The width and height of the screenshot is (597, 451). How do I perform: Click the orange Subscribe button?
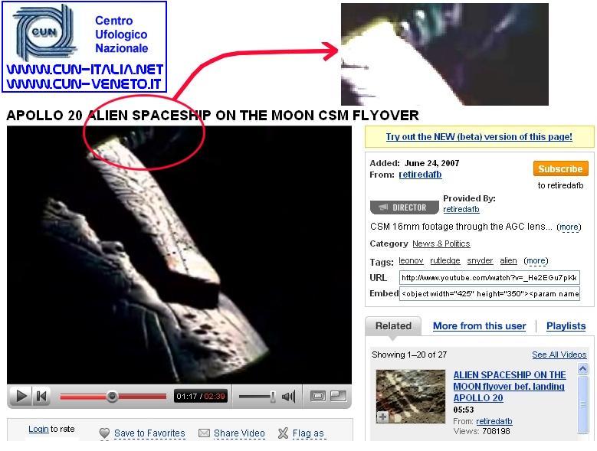(560, 169)
